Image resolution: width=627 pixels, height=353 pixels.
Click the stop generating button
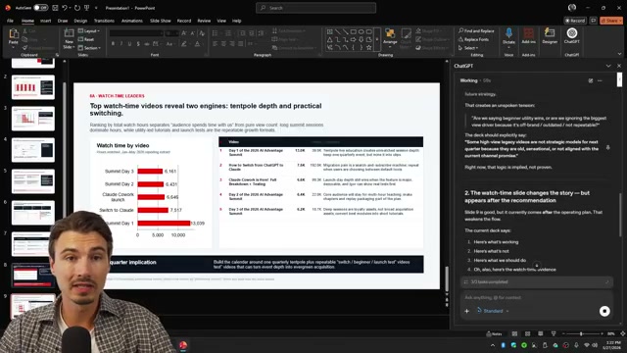(604, 311)
